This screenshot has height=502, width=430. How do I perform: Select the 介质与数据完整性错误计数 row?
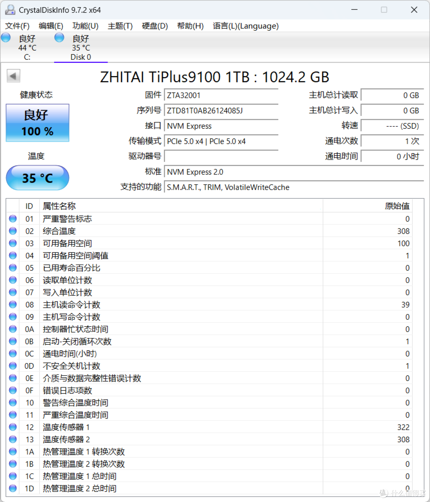(x=209, y=378)
